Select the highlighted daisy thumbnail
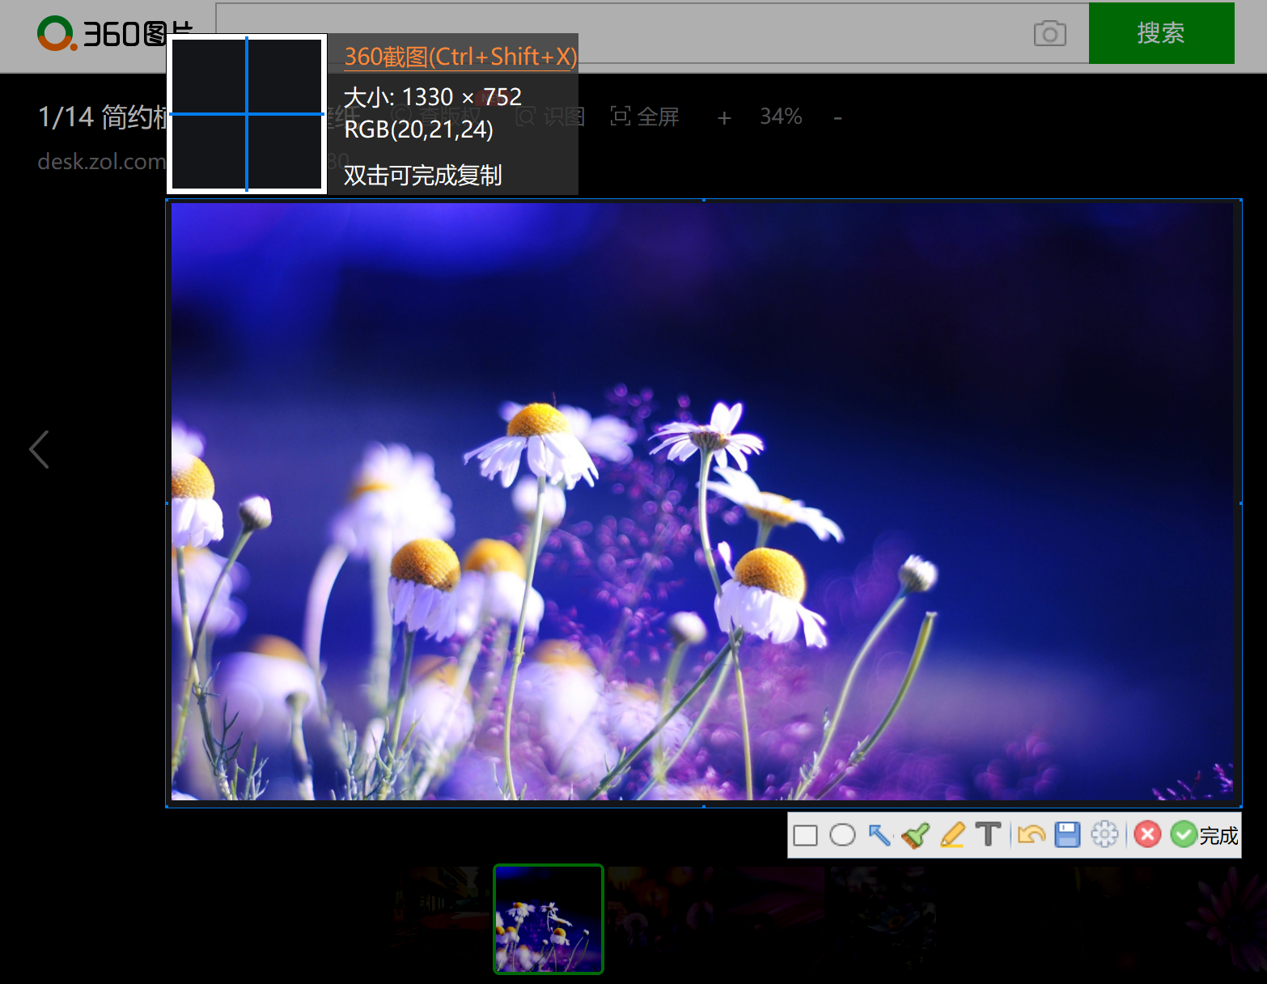Image resolution: width=1267 pixels, height=984 pixels. coord(549,918)
